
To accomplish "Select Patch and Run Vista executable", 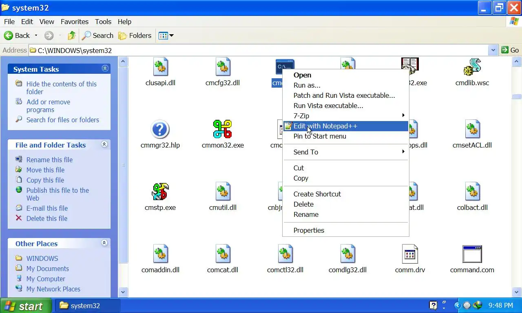I will 346,95.
